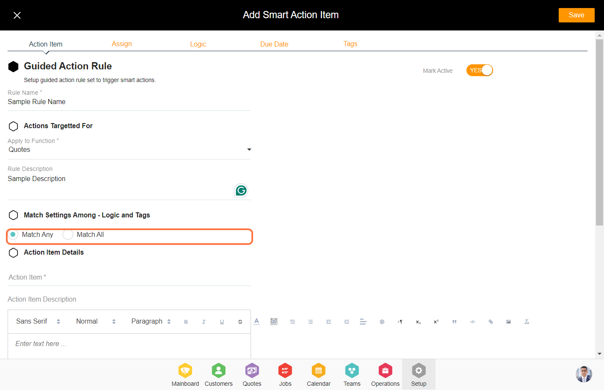Insert a hyperlink in the description
Screen dimensions: 604x390
pos(491,322)
